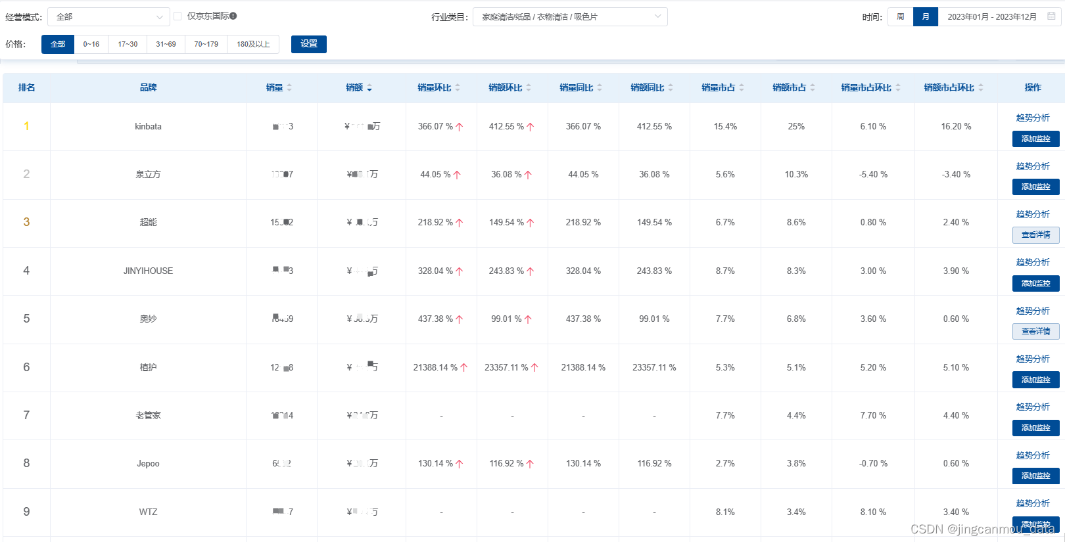Viewport: 1065px width, 542px height.
Task: Click the date range 2023年01月 - 2023年12月 field
Action: point(999,16)
